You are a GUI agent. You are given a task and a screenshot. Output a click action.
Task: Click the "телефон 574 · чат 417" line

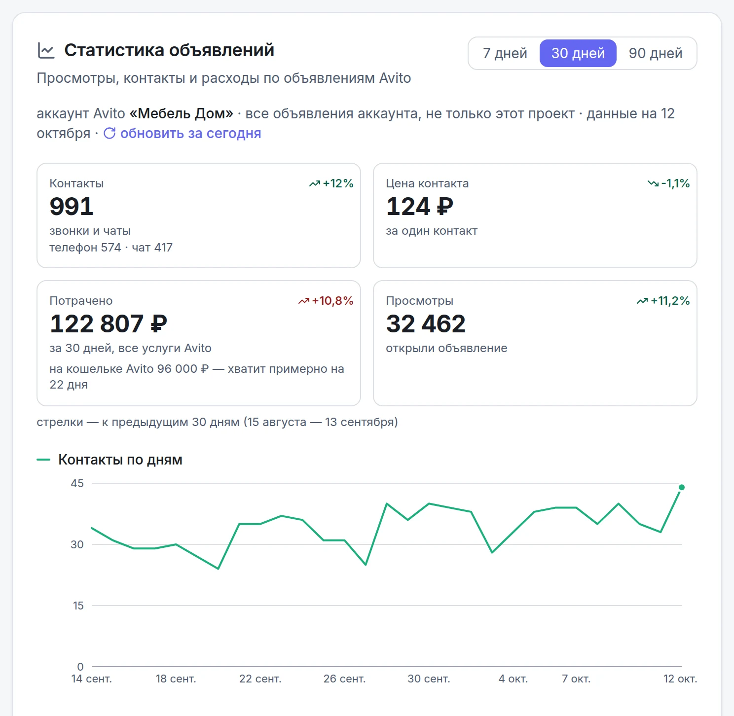[x=111, y=248]
